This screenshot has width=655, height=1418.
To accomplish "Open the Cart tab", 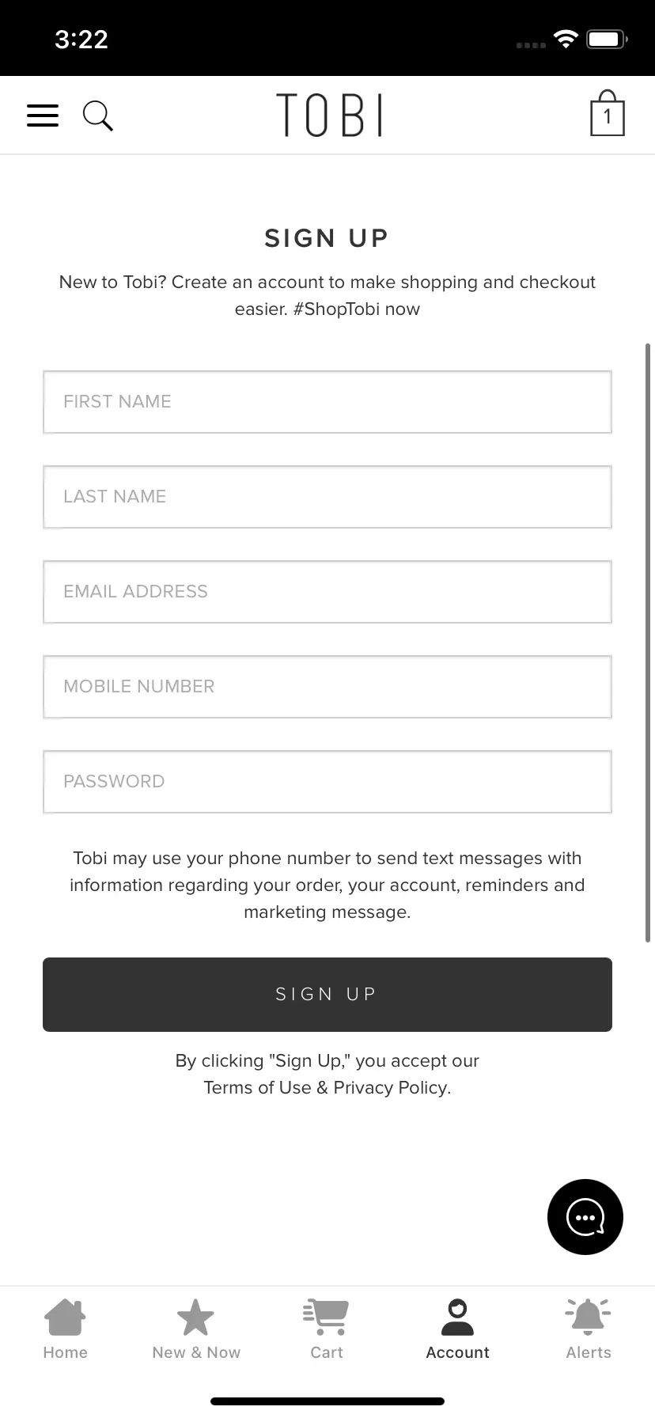I will [x=327, y=1329].
